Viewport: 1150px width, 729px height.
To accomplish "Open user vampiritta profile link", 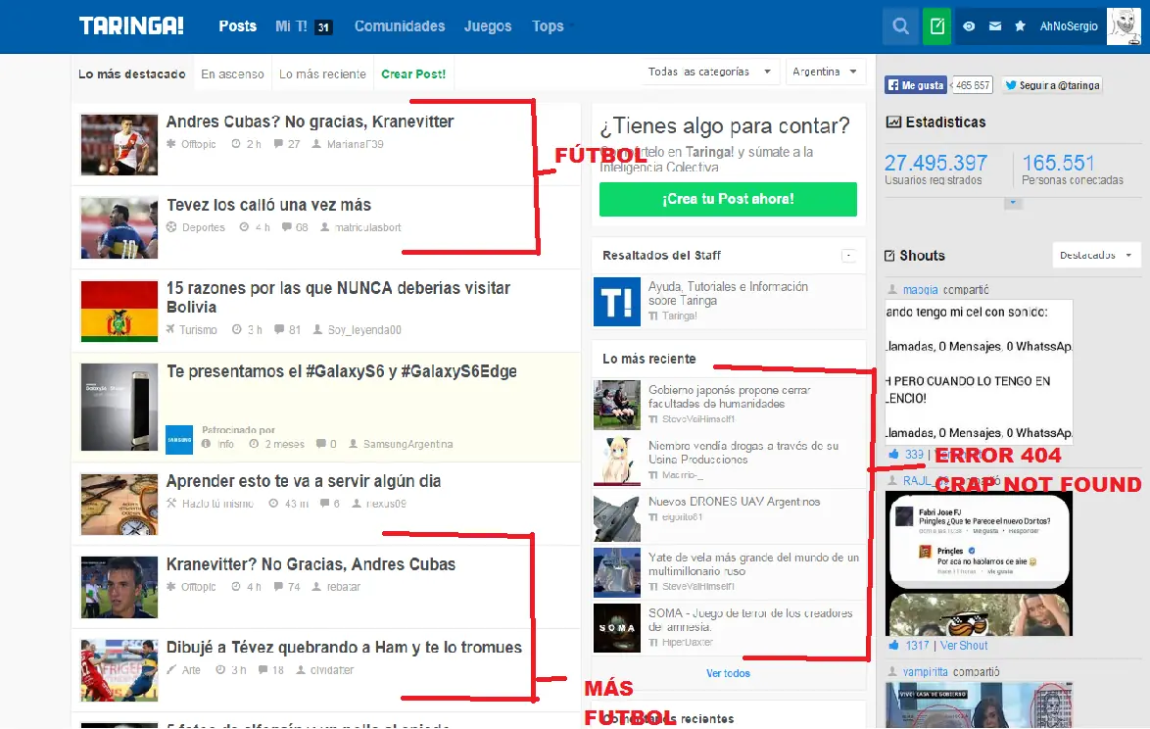I will [x=925, y=672].
